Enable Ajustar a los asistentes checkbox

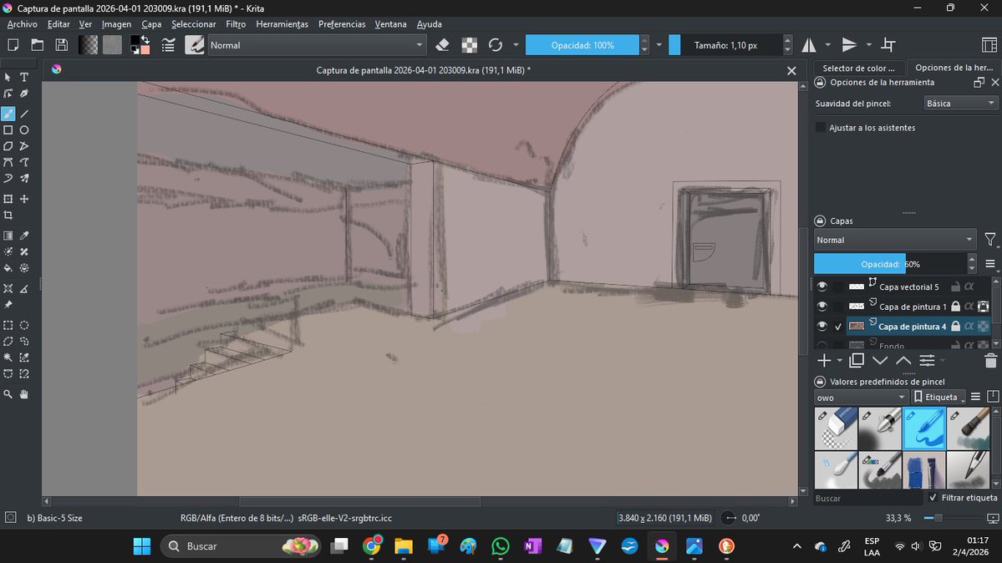tap(821, 128)
